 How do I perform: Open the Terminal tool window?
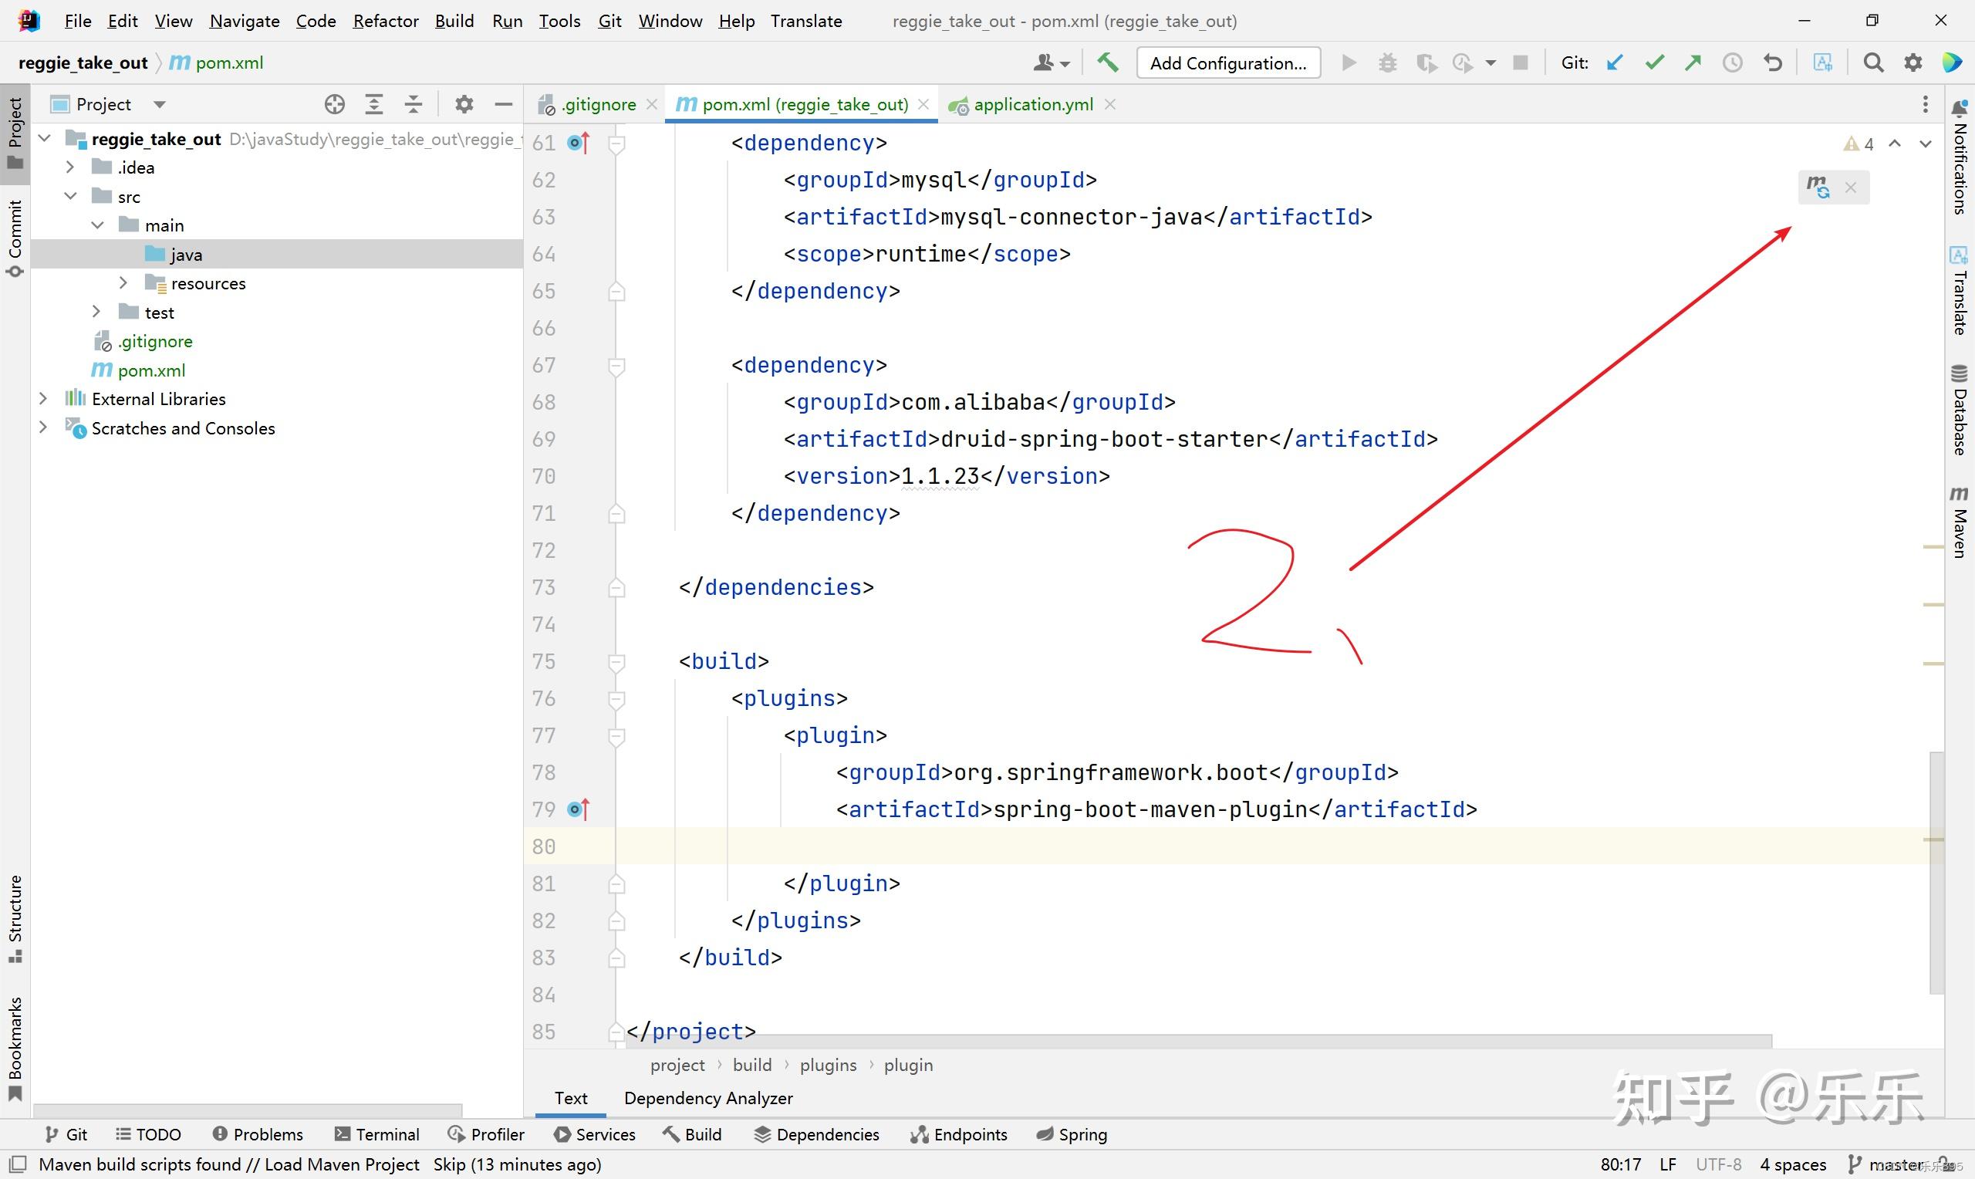coord(377,1134)
